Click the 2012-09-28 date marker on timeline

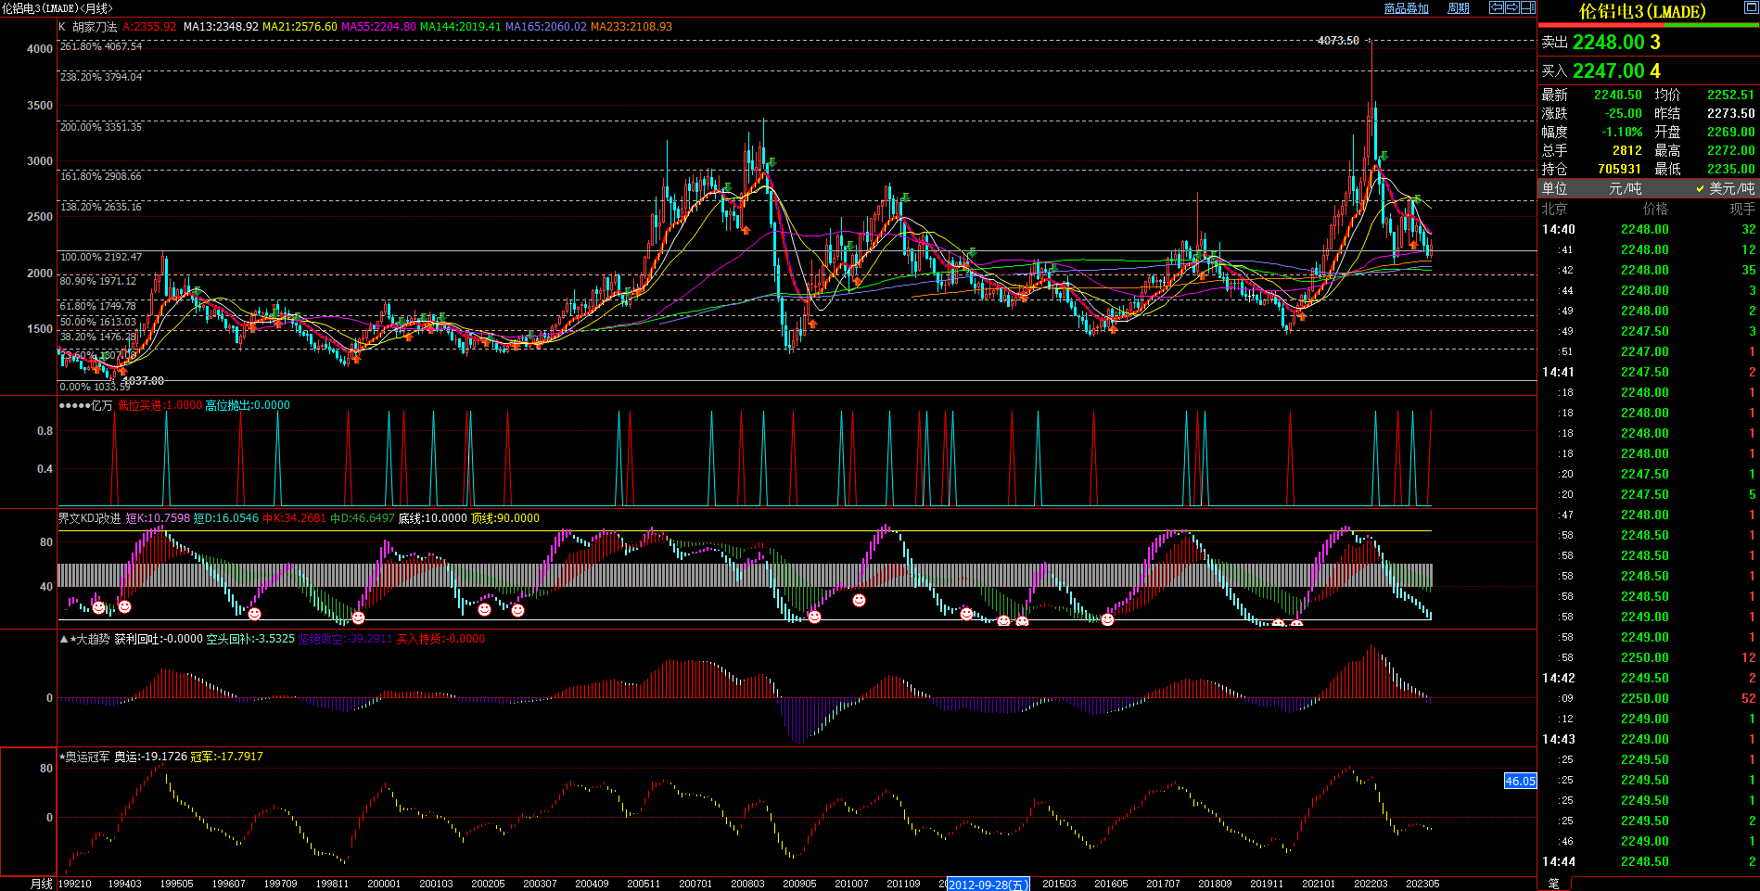coord(988,885)
